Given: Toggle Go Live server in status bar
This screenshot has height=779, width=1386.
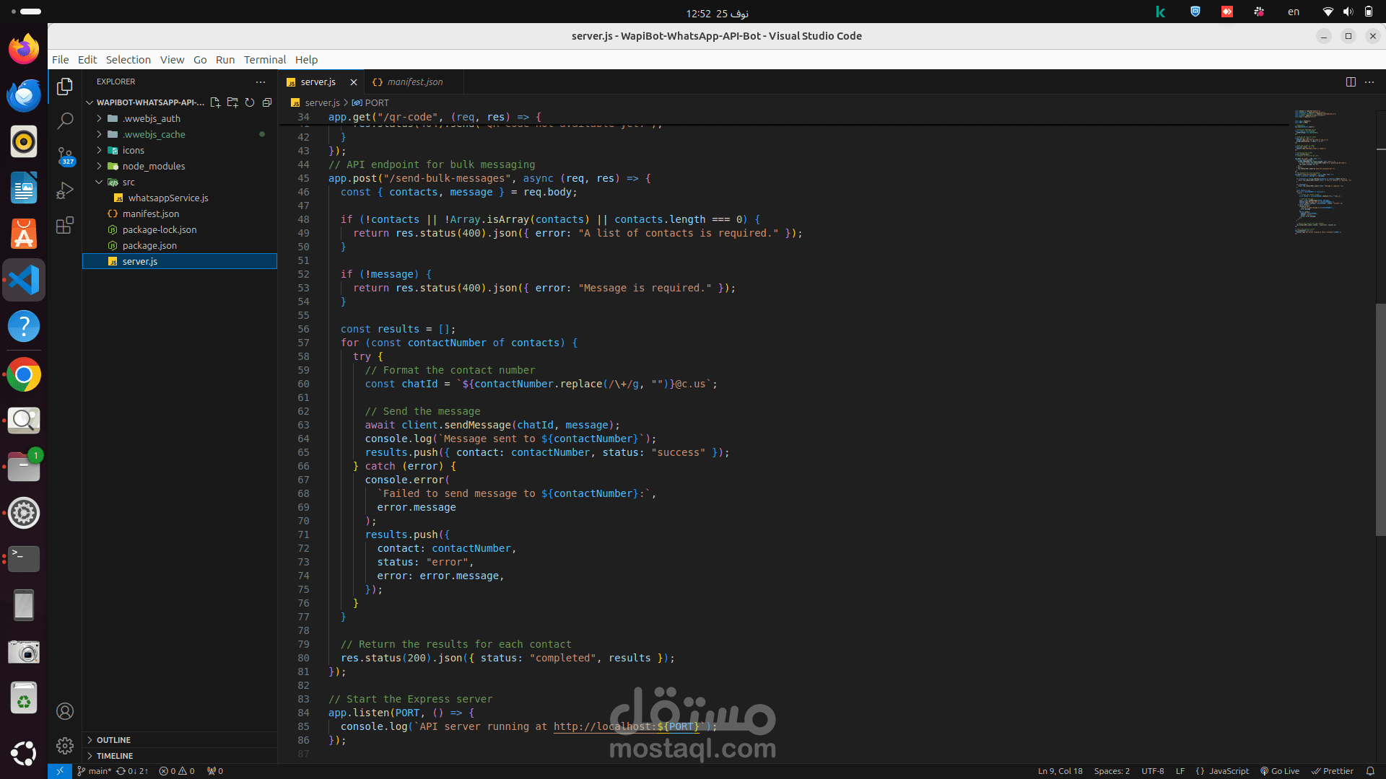Looking at the screenshot, I should 1280,771.
